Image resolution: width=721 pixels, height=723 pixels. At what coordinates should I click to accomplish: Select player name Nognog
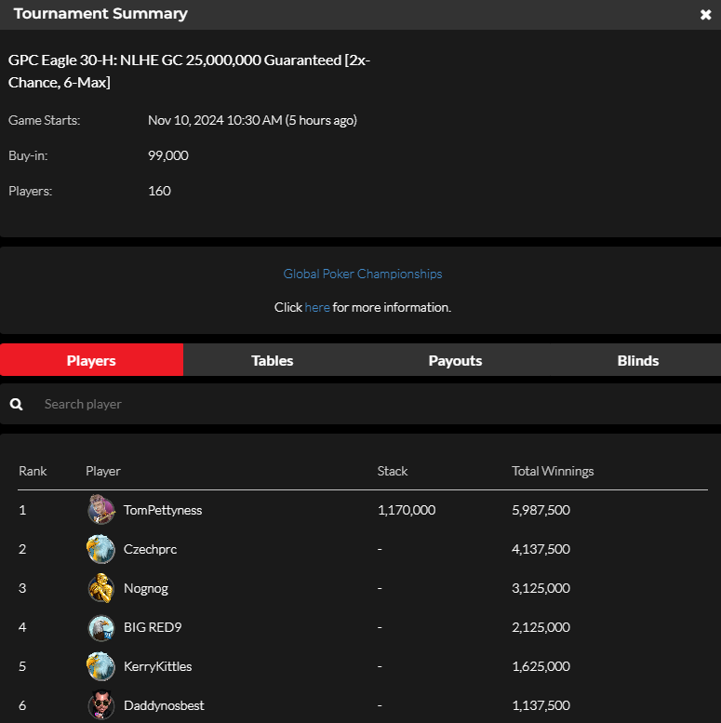click(146, 588)
